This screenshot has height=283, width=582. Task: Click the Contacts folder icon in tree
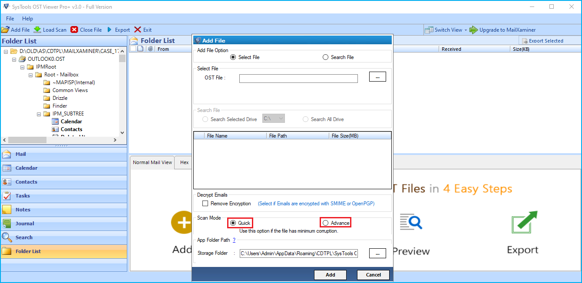click(55, 129)
